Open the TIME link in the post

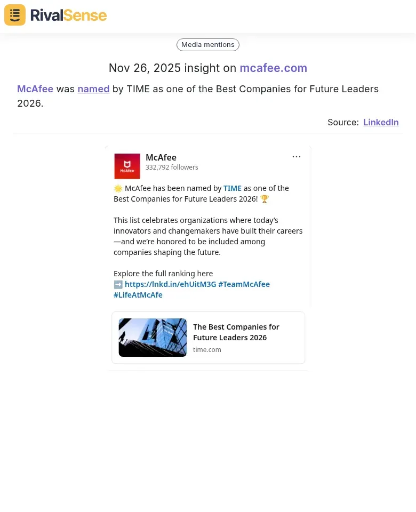(232, 188)
